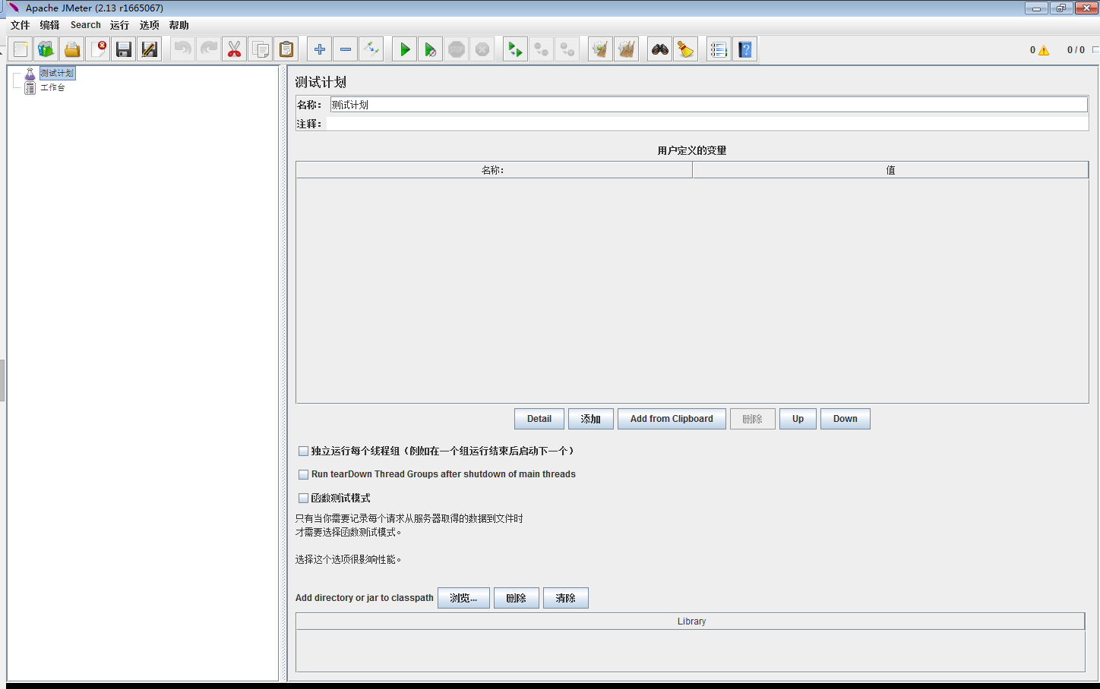The height and width of the screenshot is (689, 1100).
Task: Start the test with green play icon
Action: pyautogui.click(x=405, y=49)
